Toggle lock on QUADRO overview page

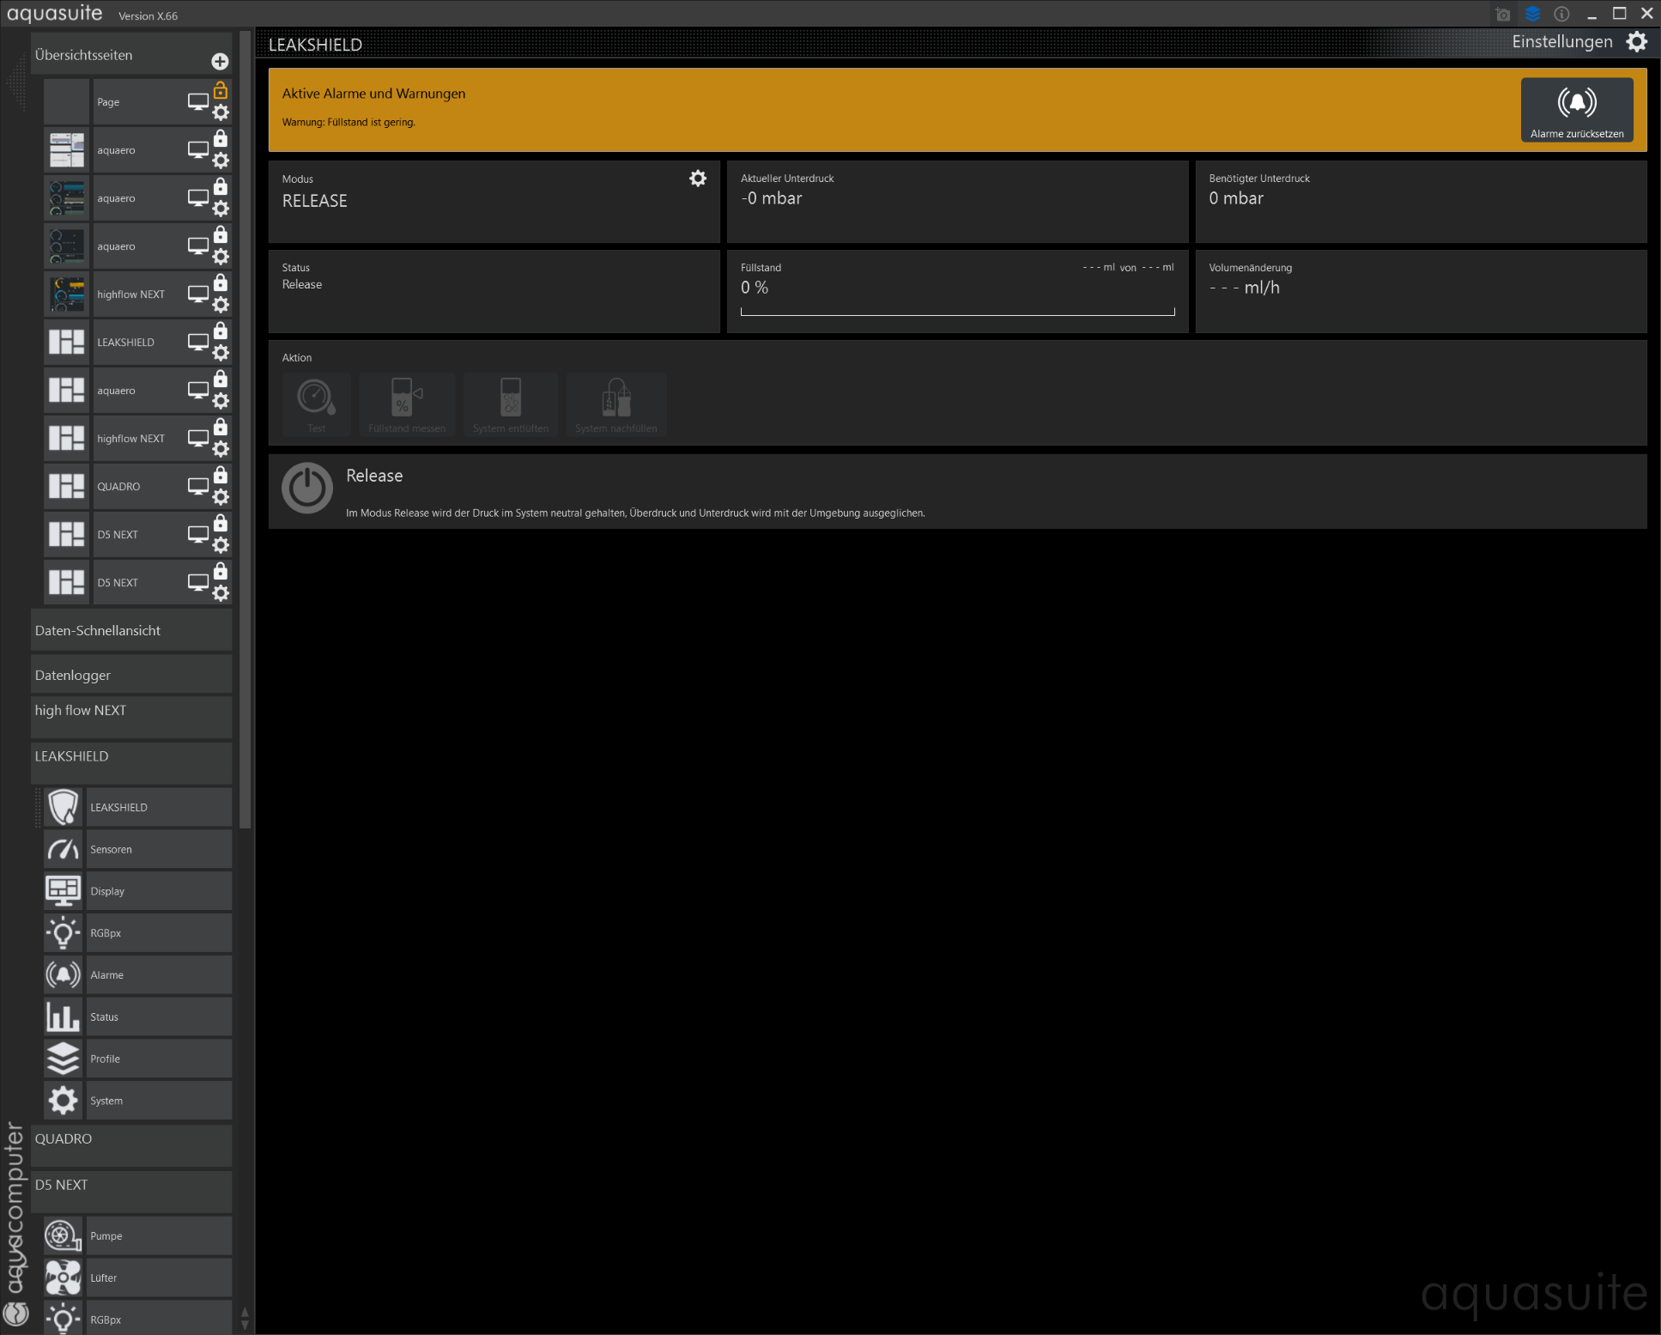pyautogui.click(x=221, y=475)
